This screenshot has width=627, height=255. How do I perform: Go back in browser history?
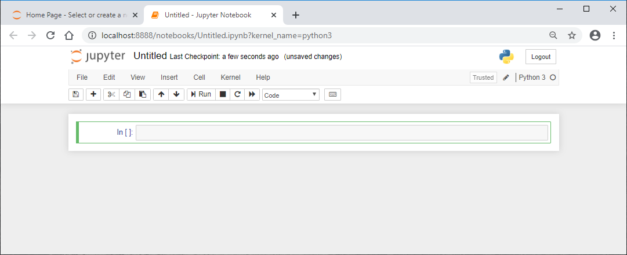[x=13, y=35]
